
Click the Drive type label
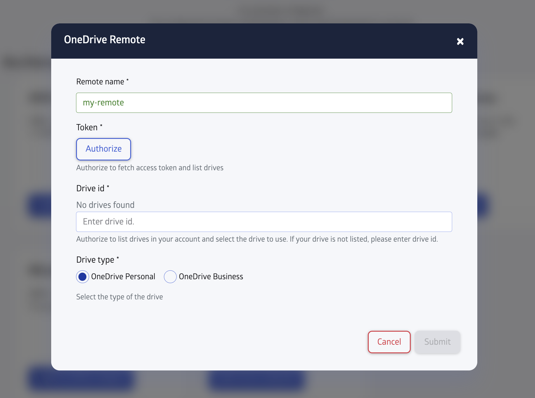(95, 259)
